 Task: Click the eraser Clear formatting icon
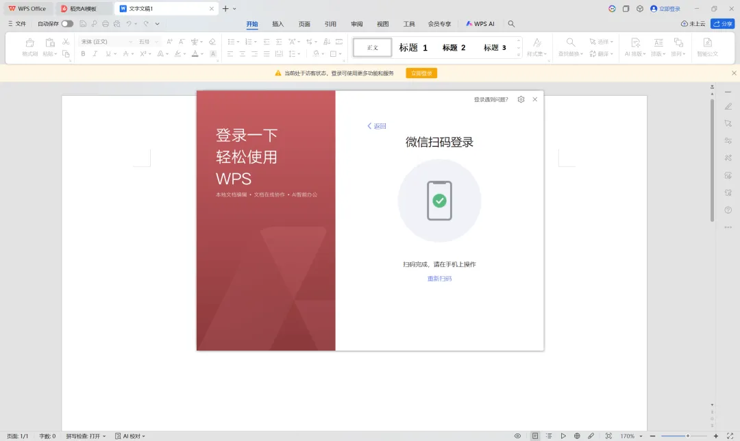coord(212,42)
